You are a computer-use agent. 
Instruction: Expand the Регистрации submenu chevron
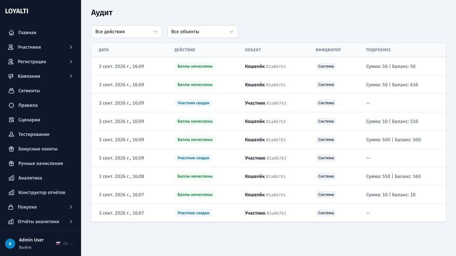[x=71, y=62]
